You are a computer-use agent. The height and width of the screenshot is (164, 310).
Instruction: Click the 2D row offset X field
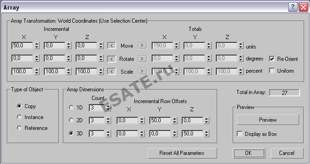pos(127,120)
